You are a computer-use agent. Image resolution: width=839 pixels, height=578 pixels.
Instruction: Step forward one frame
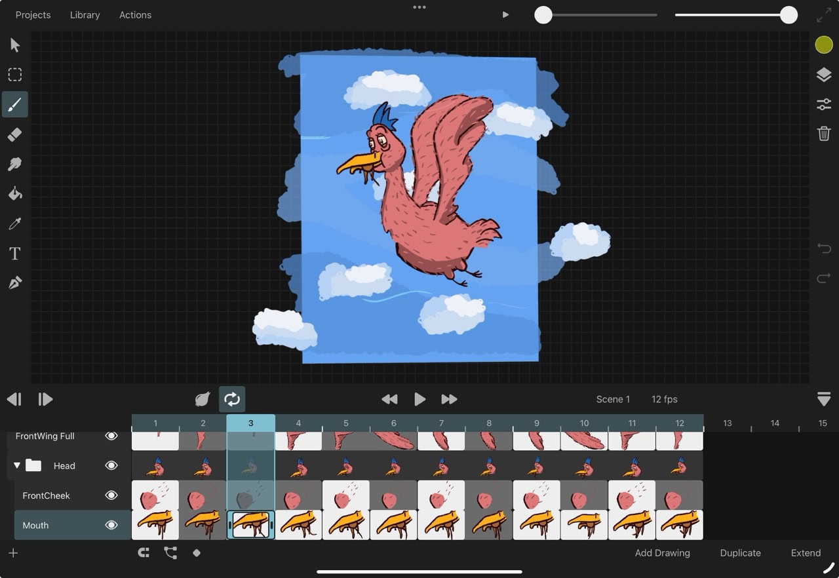point(45,399)
